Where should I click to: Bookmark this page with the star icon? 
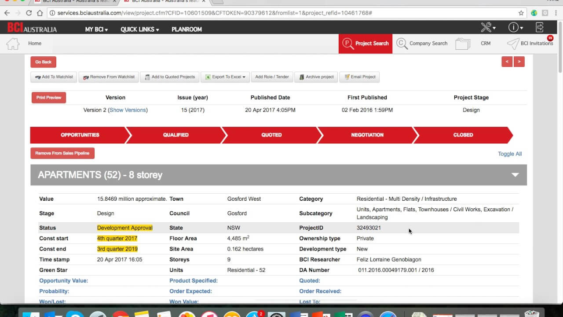click(x=521, y=13)
